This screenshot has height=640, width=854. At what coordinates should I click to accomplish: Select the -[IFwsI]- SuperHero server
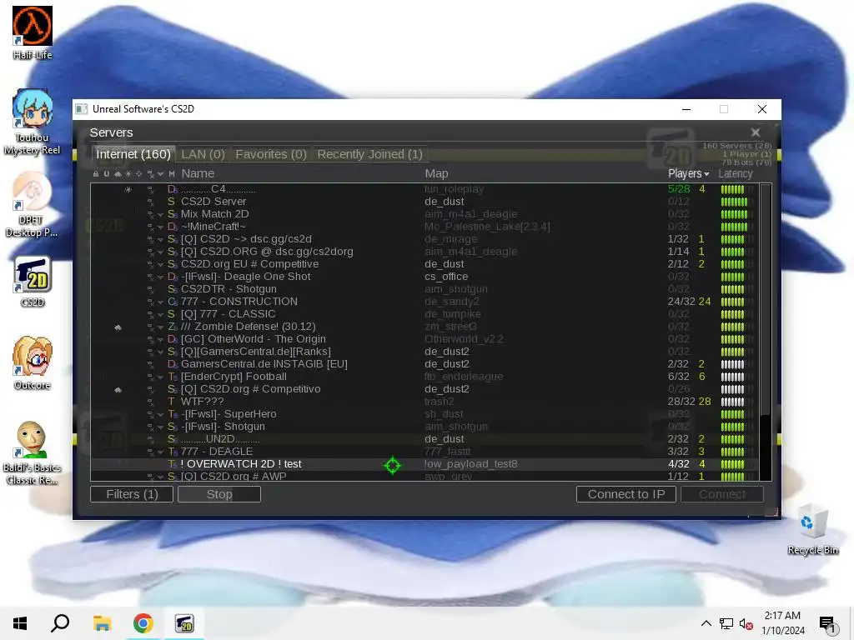tap(424, 414)
